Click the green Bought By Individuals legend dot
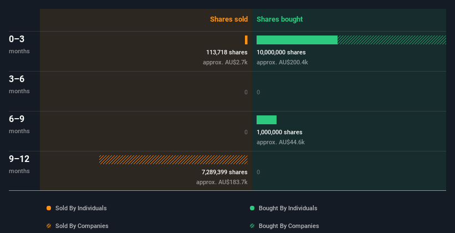The height and width of the screenshot is (233, 455). (252, 208)
